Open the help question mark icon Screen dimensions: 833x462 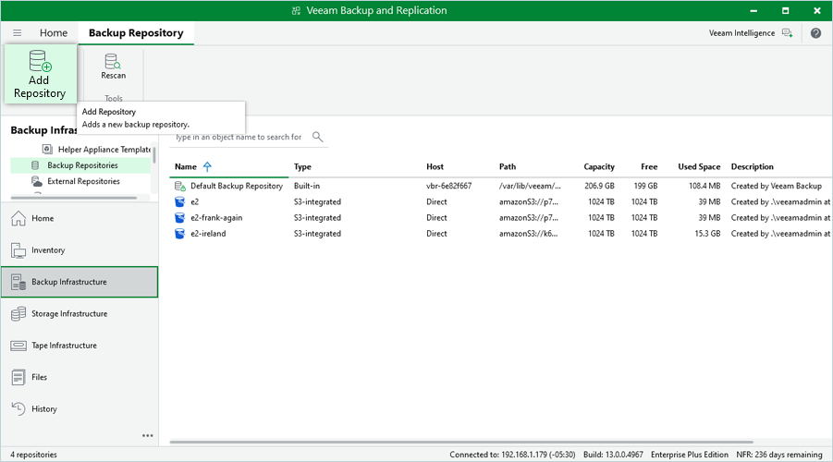point(815,33)
